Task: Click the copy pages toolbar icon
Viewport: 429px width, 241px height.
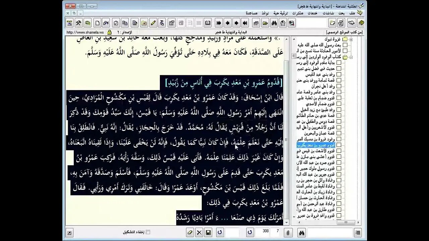Action: click(125, 23)
